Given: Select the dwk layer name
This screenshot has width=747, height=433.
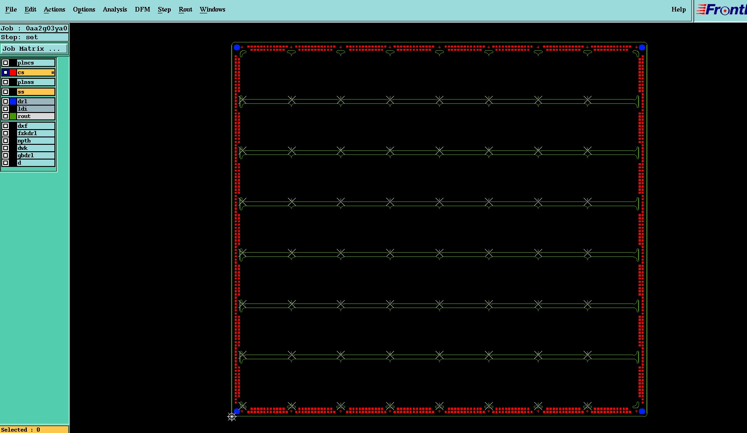Looking at the screenshot, I should [x=36, y=148].
